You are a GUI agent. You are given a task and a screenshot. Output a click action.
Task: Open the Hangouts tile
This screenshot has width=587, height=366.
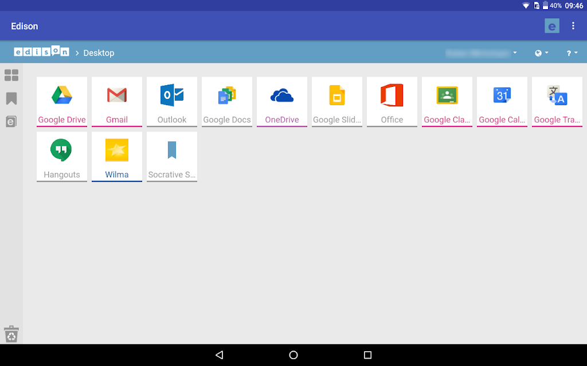62,157
